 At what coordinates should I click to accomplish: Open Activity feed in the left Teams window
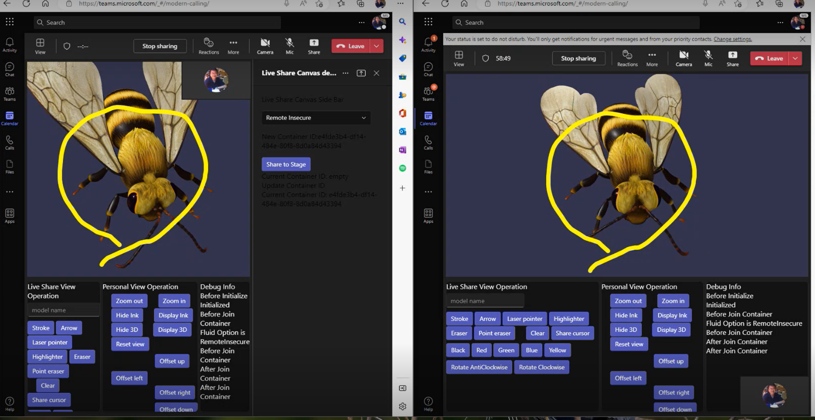pos(9,44)
